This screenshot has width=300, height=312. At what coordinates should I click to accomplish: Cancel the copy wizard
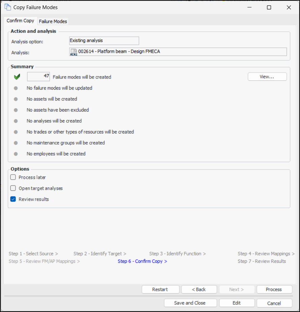pyautogui.click(x=274, y=303)
